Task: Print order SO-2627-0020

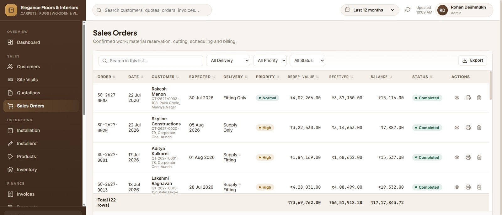Action: click(468, 128)
